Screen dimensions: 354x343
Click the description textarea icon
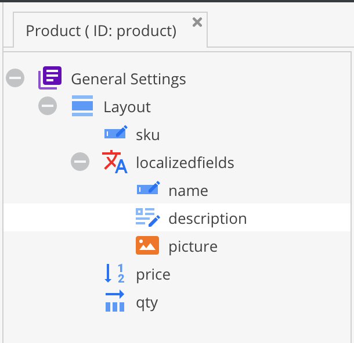point(147,218)
